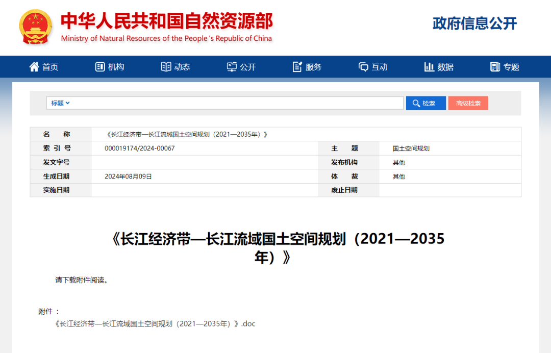The height and width of the screenshot is (353, 551).
Task: Click the 高级检索 advanced search button
Action: pos(468,103)
